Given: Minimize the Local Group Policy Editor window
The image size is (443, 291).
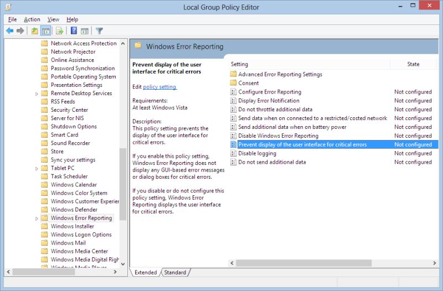Looking at the screenshot, I should 400,6.
